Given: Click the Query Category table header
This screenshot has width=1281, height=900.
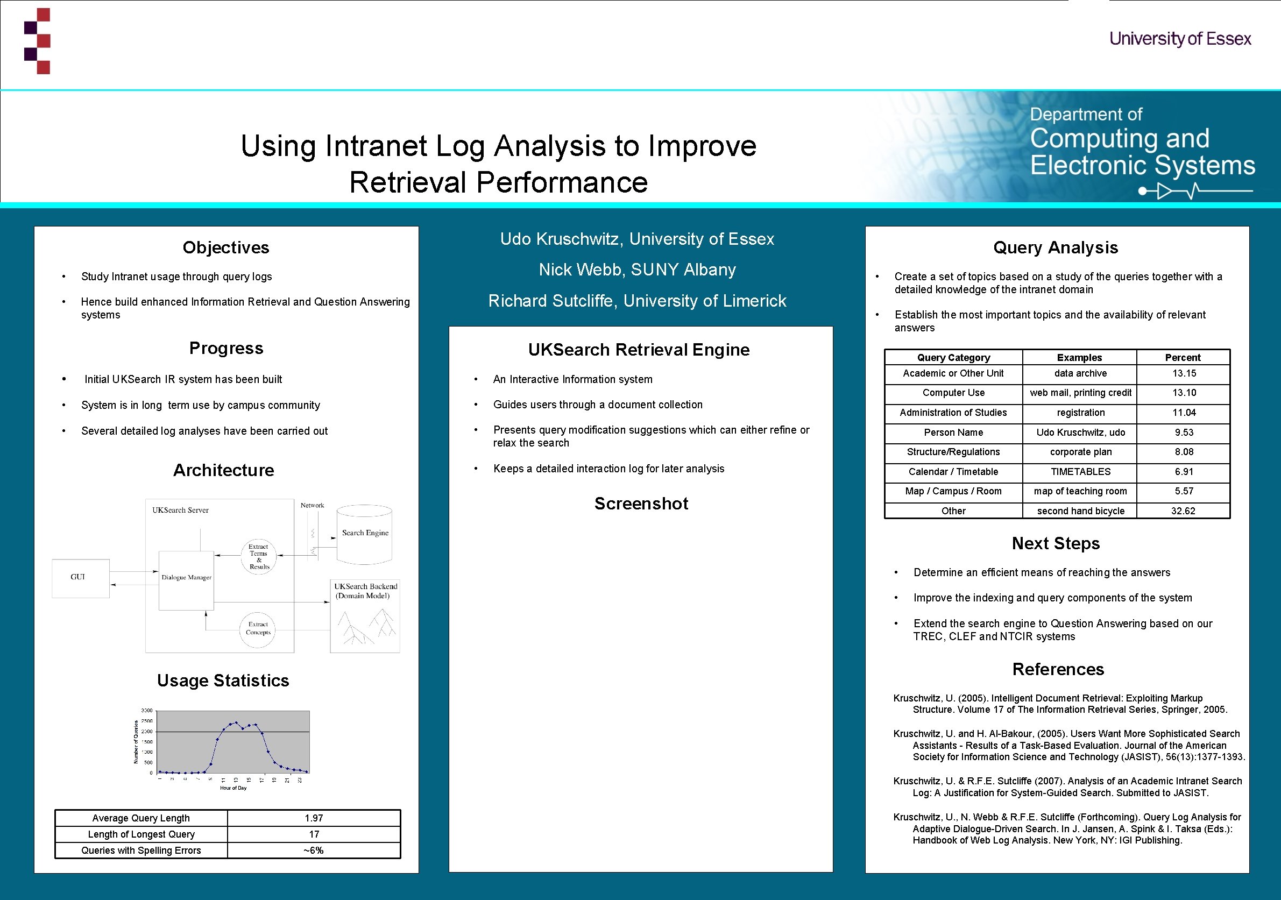Looking at the screenshot, I should click(x=953, y=358).
